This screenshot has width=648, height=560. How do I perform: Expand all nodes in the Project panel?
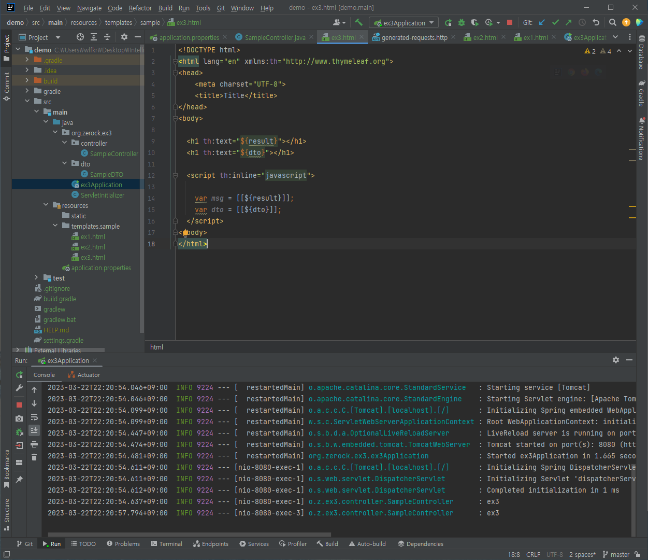click(x=94, y=37)
